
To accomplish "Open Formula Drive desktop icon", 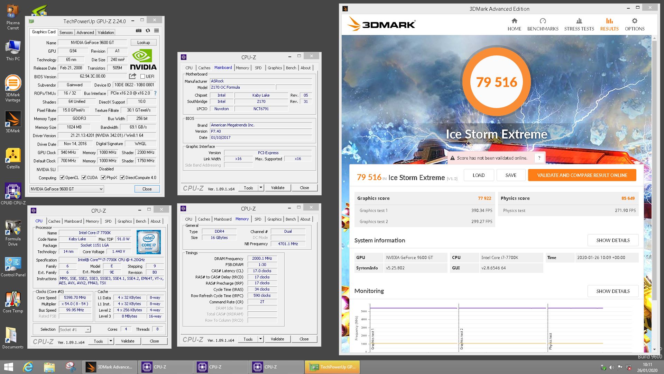I will coord(13,232).
